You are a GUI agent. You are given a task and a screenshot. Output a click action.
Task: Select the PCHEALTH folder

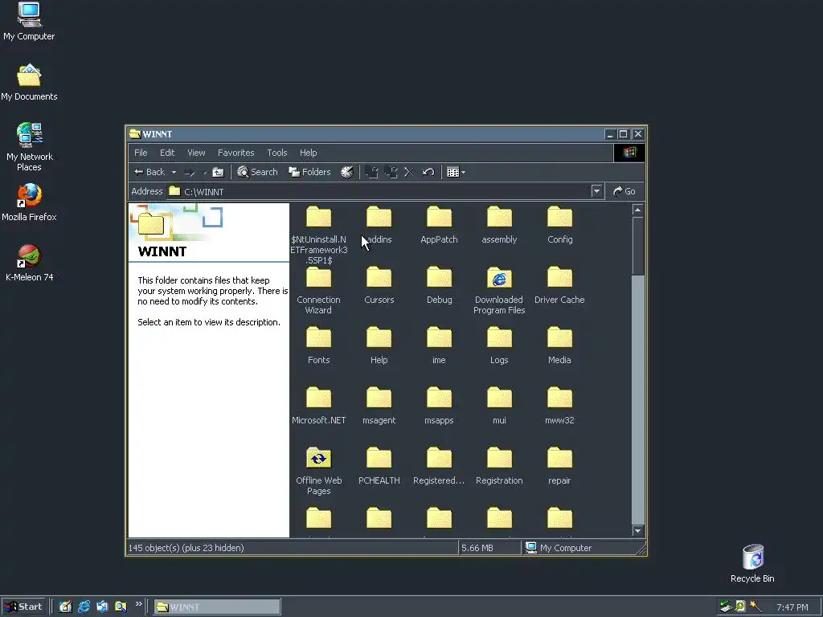(379, 467)
